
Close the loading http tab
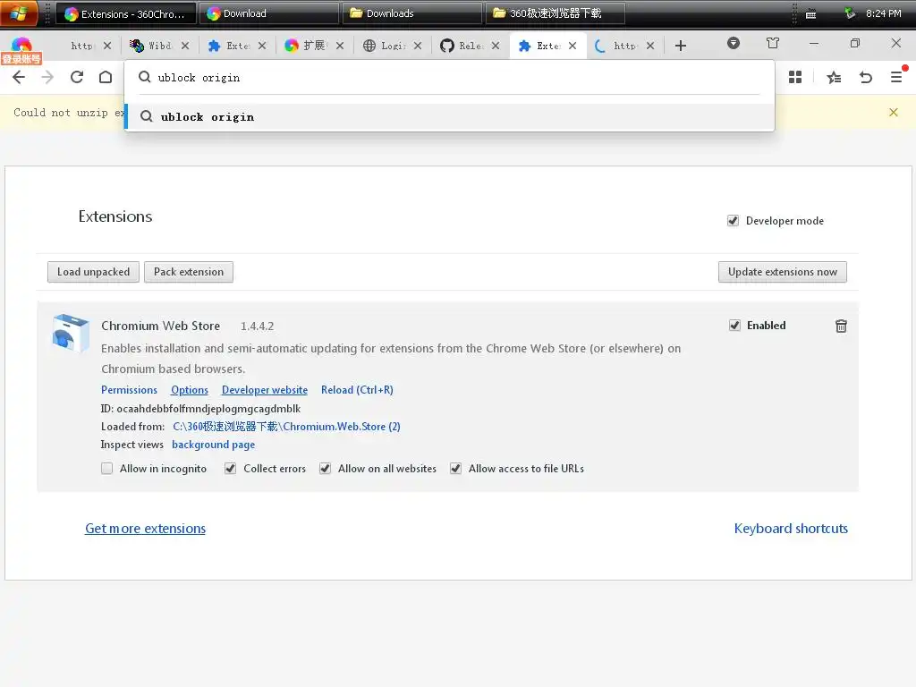(650, 46)
